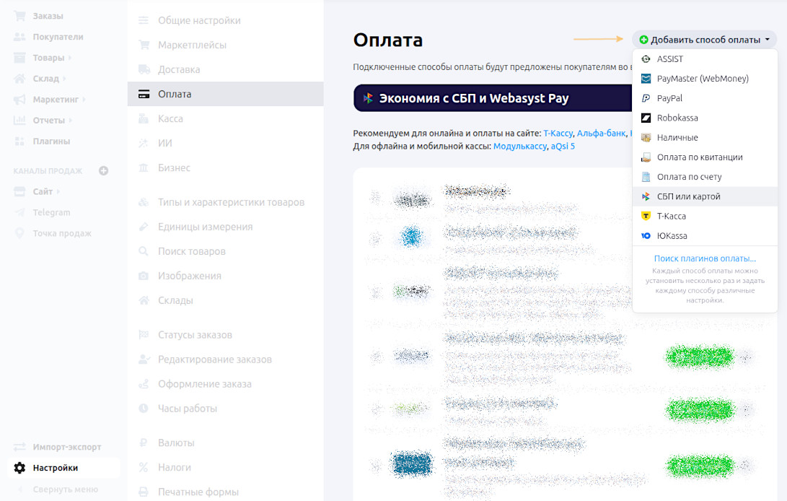This screenshot has width=787, height=501.
Task: Click the СБП and Webasyst Pay banner
Action: click(492, 98)
